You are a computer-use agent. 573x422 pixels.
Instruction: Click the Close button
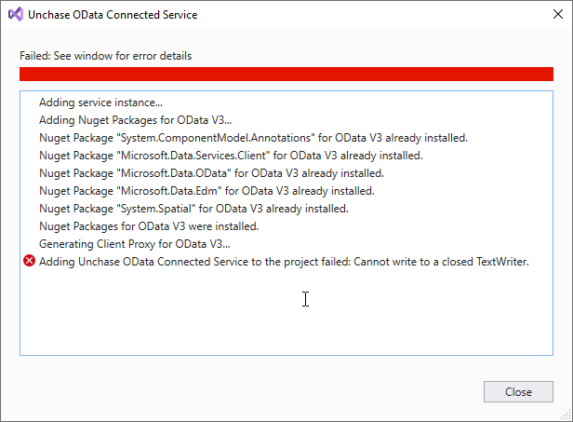pyautogui.click(x=518, y=391)
